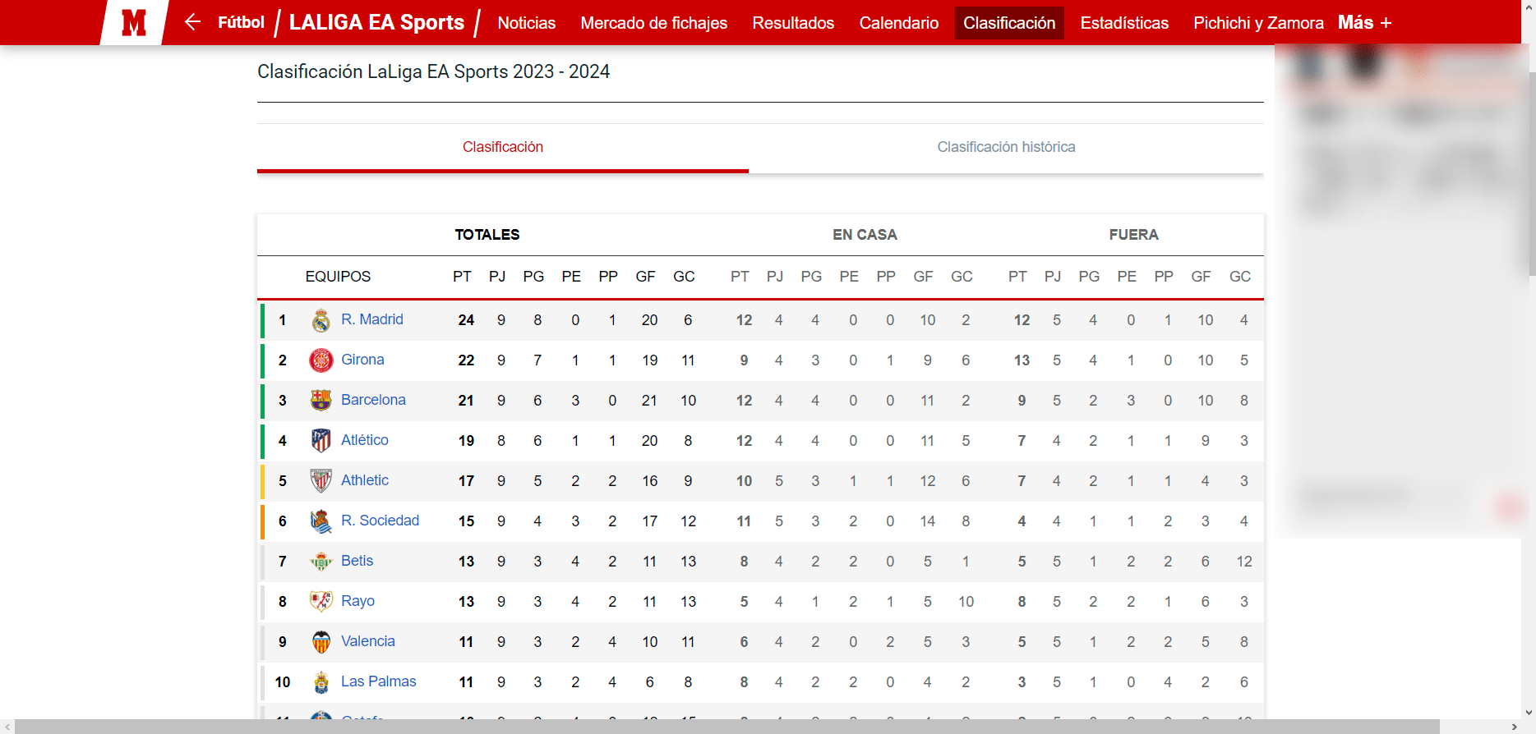Open the Calendario section

pyautogui.click(x=899, y=23)
